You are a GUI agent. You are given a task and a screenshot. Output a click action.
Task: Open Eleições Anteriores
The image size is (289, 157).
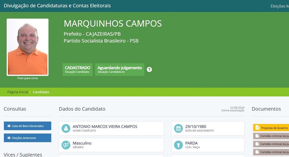point(27,138)
